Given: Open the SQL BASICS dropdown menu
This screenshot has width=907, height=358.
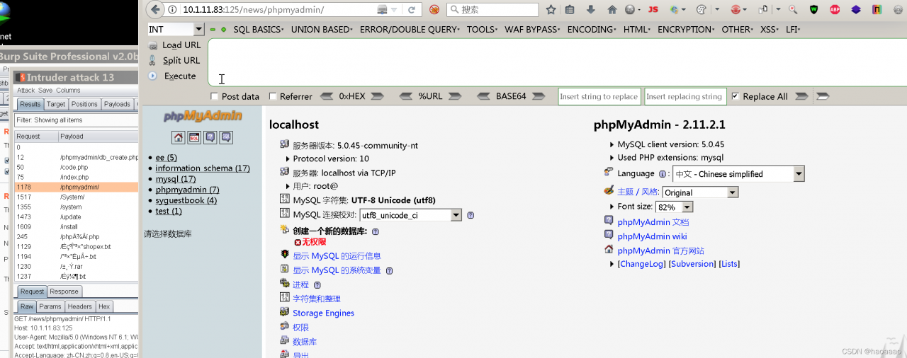Looking at the screenshot, I should pos(259,30).
